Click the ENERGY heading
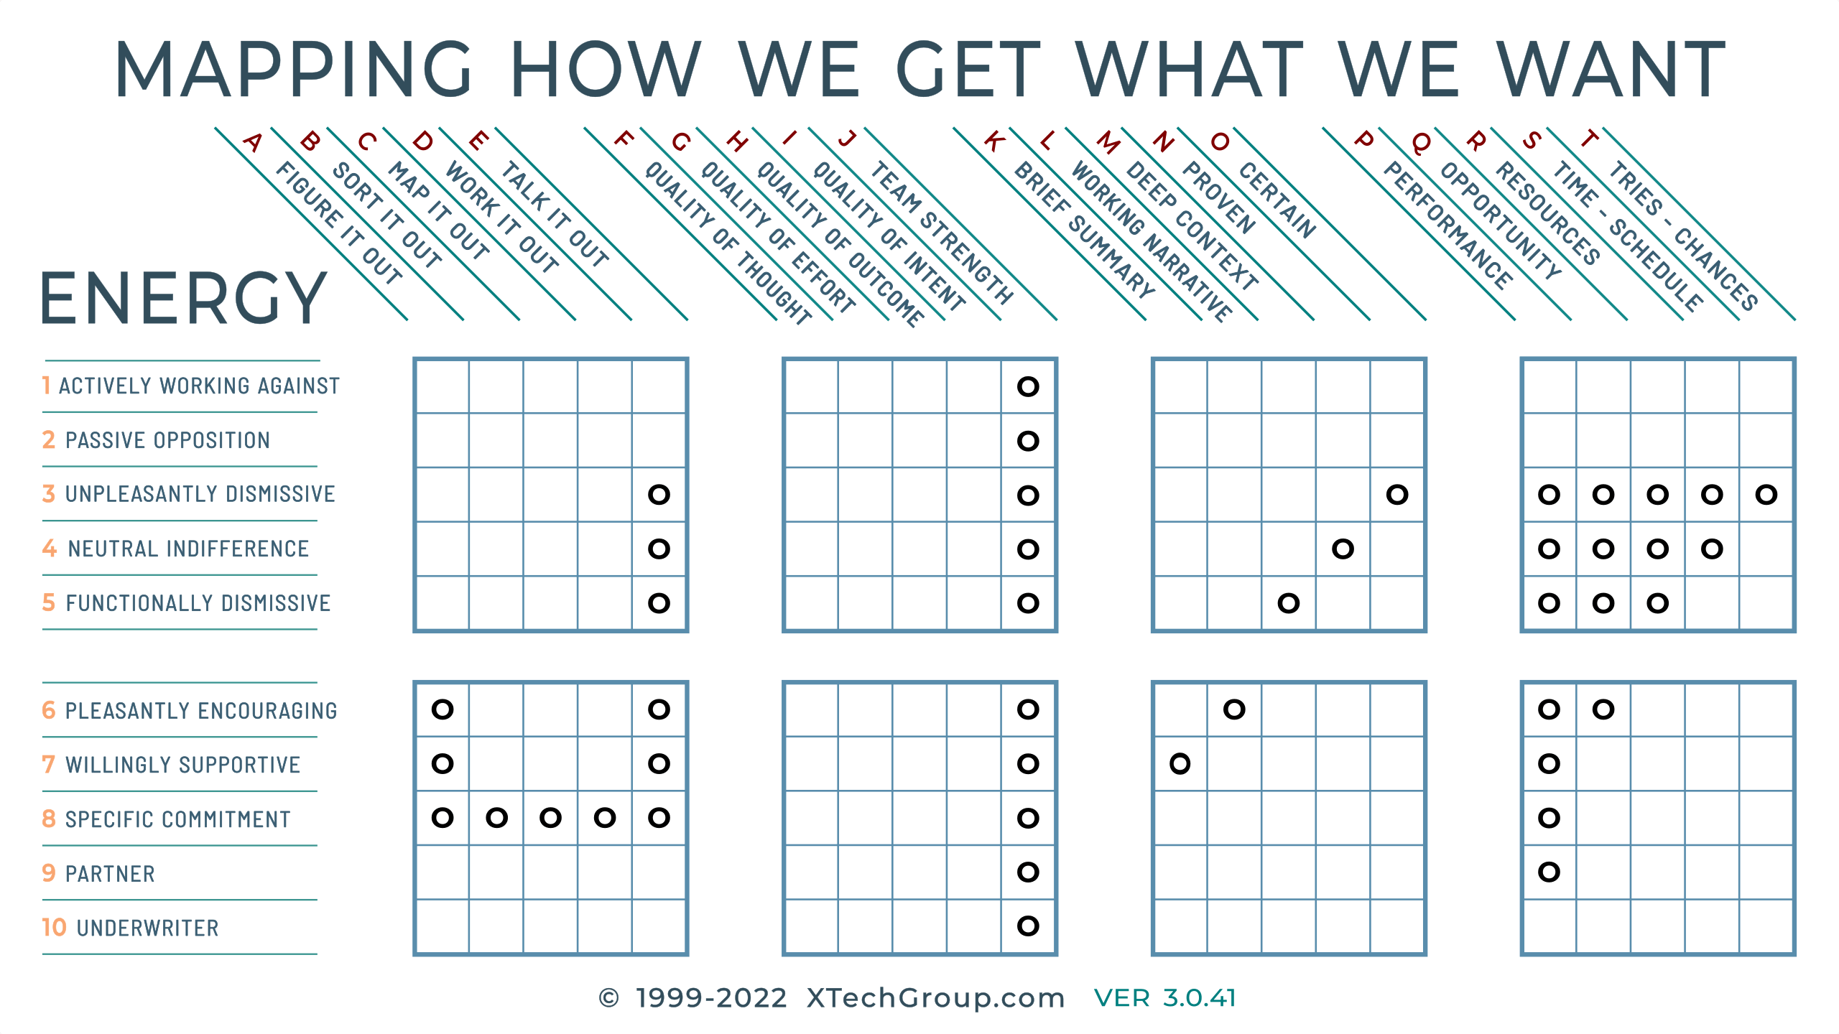1839x1034 pixels. pyautogui.click(x=184, y=299)
